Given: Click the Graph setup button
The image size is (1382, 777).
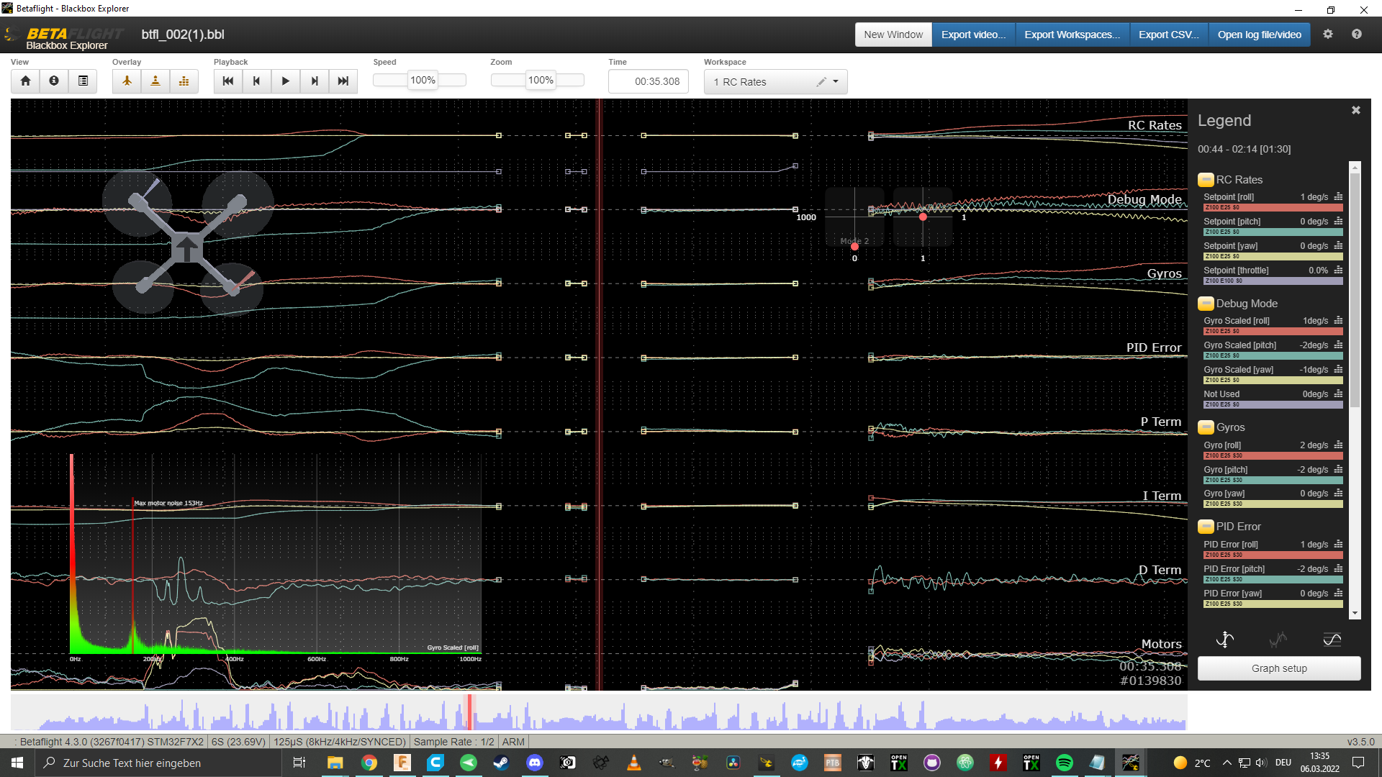Looking at the screenshot, I should tap(1278, 668).
